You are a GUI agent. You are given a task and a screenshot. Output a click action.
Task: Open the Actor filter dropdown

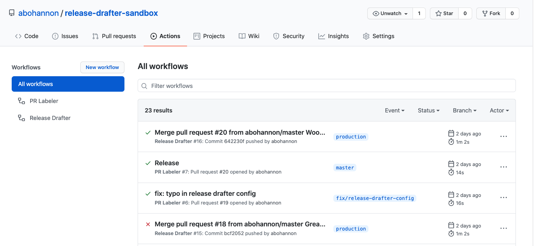[x=499, y=111]
